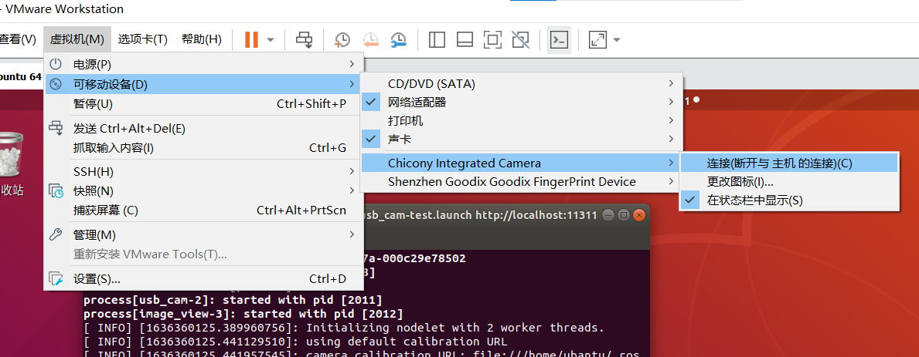Click the orange Pause virtual machine icon
919x357 pixels.
point(251,40)
